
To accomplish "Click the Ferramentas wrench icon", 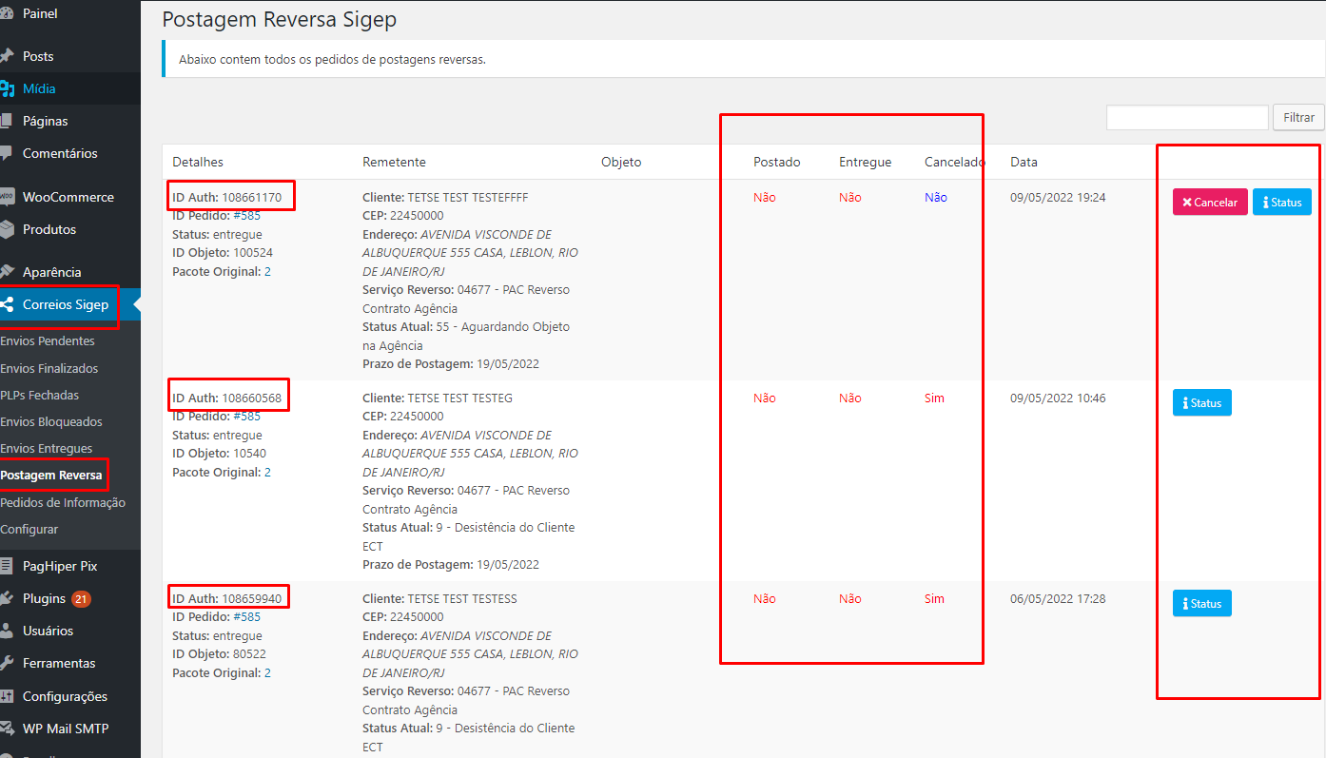I will click(7, 663).
